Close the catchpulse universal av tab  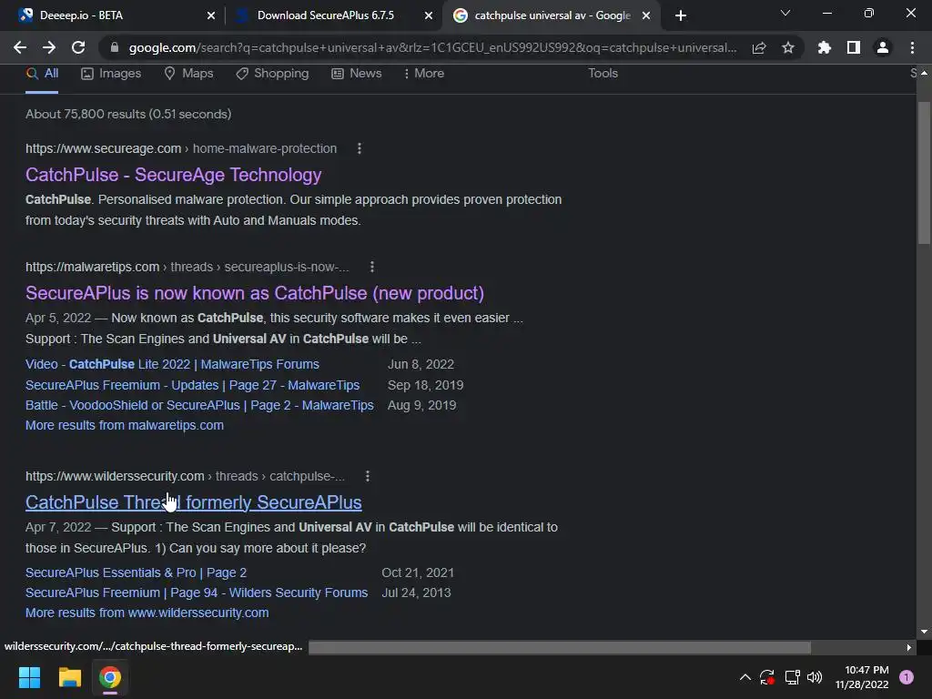pyautogui.click(x=646, y=15)
